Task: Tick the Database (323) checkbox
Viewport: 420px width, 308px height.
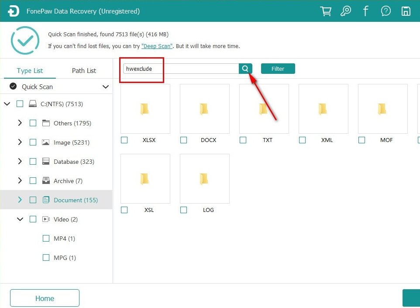Action: click(x=33, y=161)
